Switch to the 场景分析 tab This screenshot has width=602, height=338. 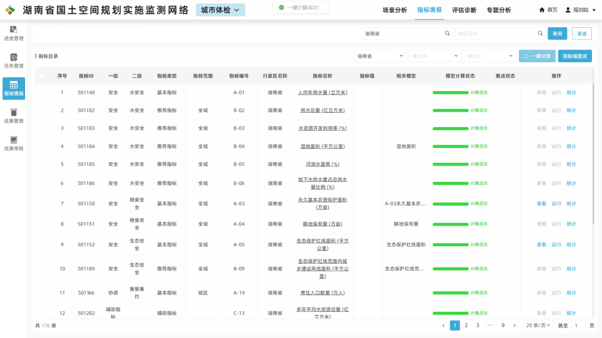[x=395, y=10]
